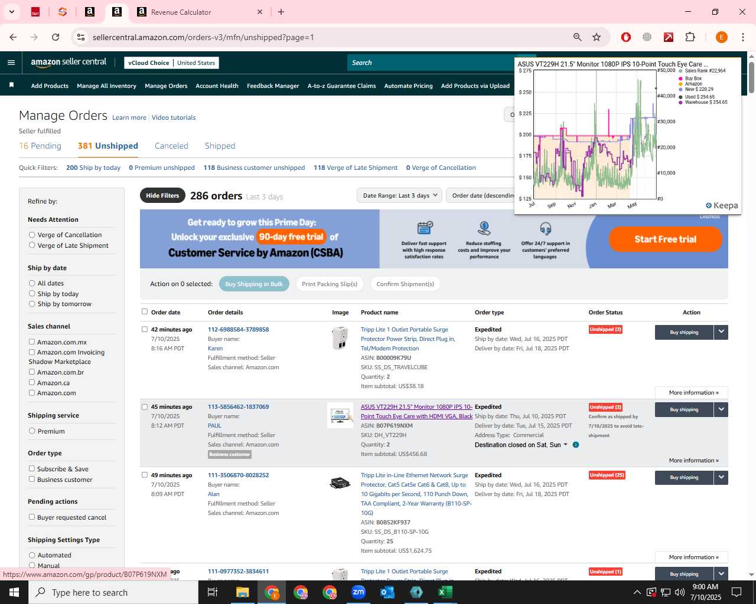Switch to the 16 Pending tab
The height and width of the screenshot is (604, 756).
(40, 146)
